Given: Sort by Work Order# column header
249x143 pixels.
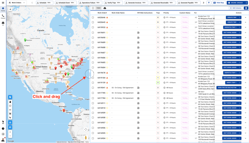Looking at the screenshot, I should point(102,13).
